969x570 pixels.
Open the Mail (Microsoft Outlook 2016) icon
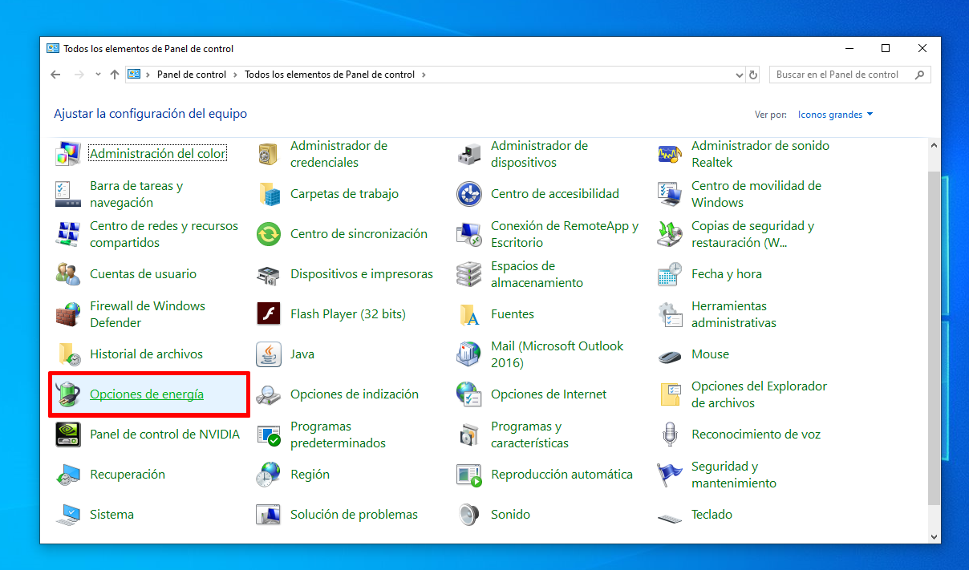pyautogui.click(x=468, y=354)
